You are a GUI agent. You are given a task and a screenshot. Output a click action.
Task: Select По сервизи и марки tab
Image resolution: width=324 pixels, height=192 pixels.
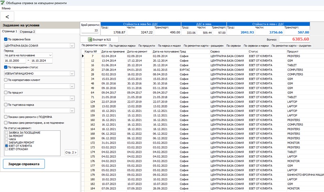pos(256,46)
